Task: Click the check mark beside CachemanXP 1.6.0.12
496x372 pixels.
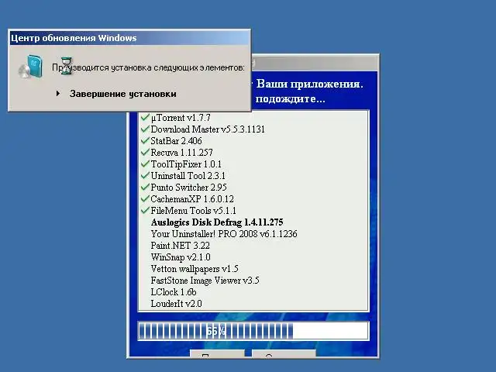Action: (145, 198)
